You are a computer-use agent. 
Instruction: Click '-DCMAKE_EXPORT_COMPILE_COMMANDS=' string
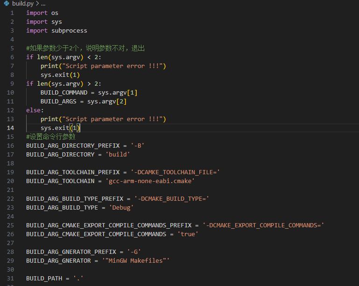(x=263, y=225)
